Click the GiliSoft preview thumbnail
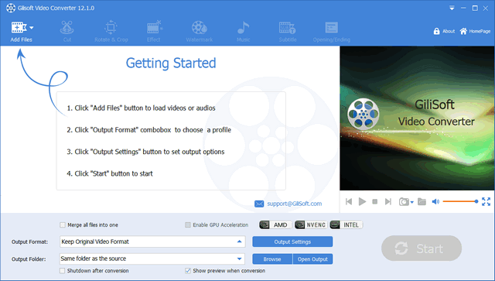 [417, 118]
